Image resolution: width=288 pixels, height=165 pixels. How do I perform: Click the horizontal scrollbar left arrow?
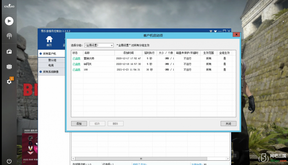point(73,159)
